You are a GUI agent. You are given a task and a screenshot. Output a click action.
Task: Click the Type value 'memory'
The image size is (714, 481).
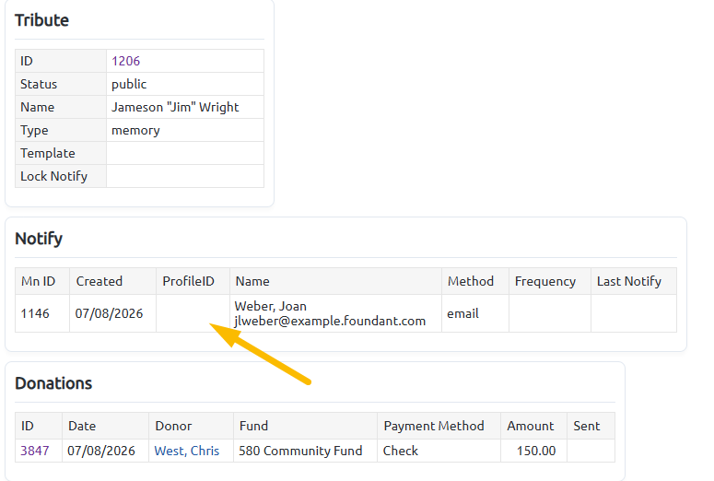(x=135, y=130)
